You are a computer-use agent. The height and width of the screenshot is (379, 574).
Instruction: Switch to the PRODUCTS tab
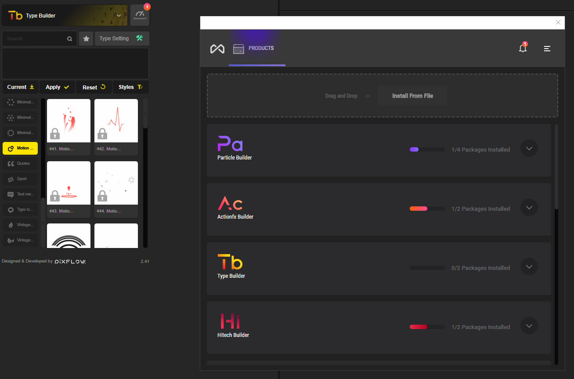tap(257, 48)
